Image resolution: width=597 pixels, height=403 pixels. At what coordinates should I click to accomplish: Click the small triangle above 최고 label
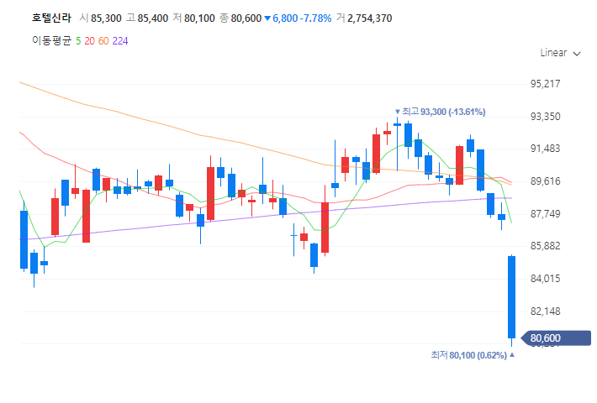(x=398, y=111)
